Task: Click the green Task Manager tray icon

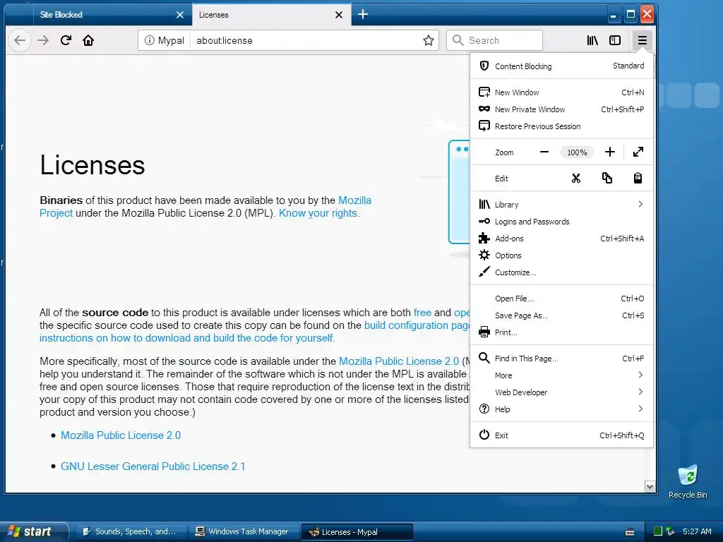Action: tap(658, 531)
